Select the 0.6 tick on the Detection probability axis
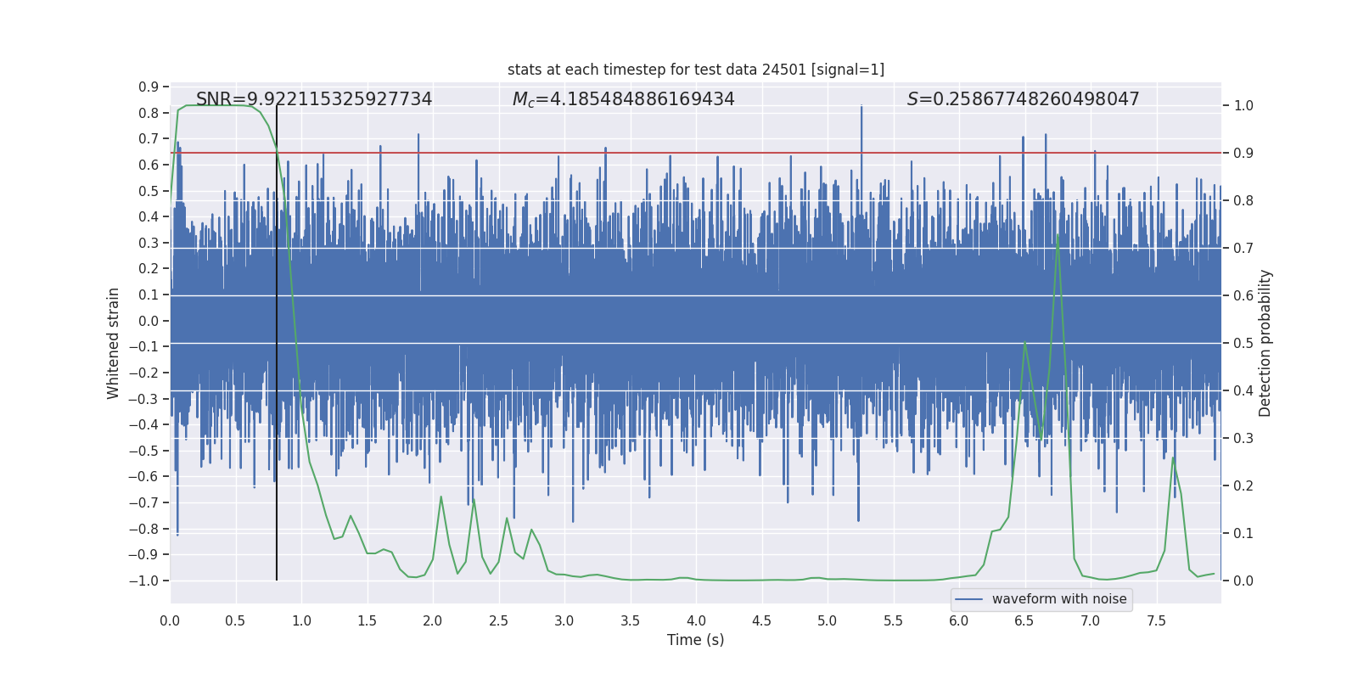 [1243, 295]
